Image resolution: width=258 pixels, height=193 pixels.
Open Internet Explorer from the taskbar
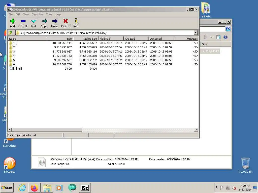22,187
